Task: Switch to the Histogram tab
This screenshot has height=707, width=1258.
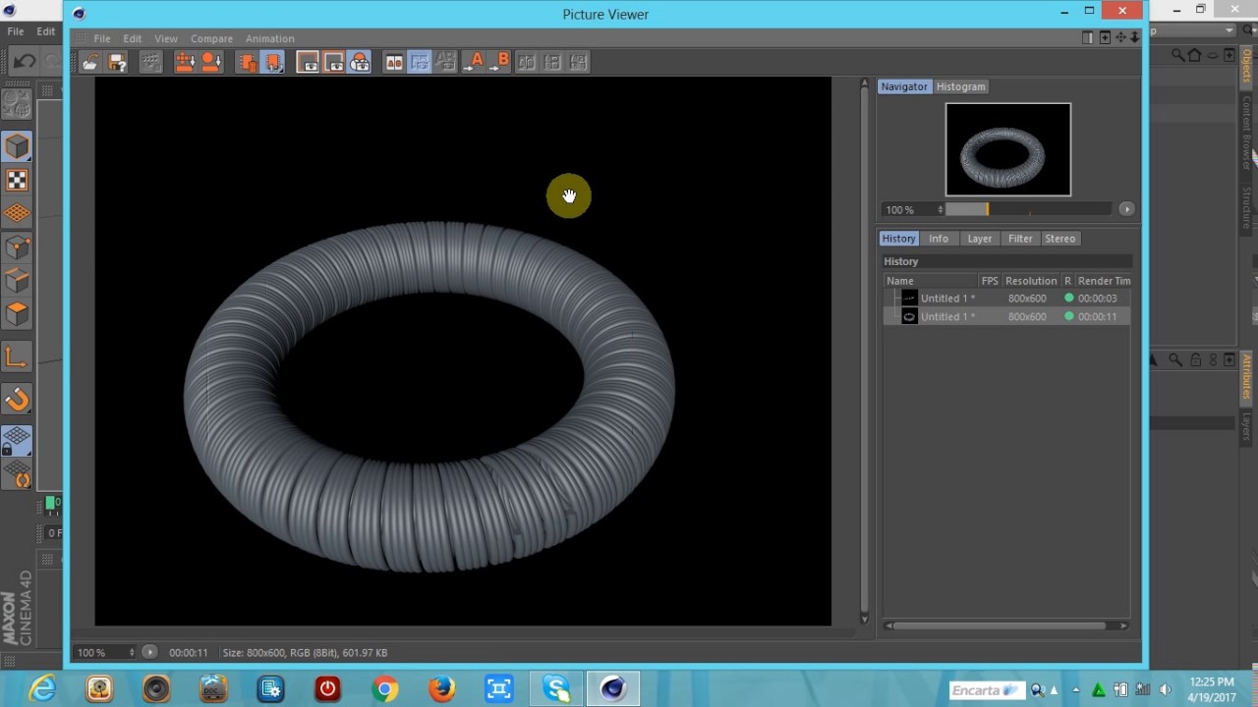Action: pos(961,86)
